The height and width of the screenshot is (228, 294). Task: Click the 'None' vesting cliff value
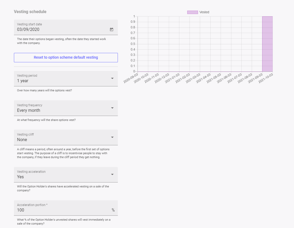click(x=22, y=140)
